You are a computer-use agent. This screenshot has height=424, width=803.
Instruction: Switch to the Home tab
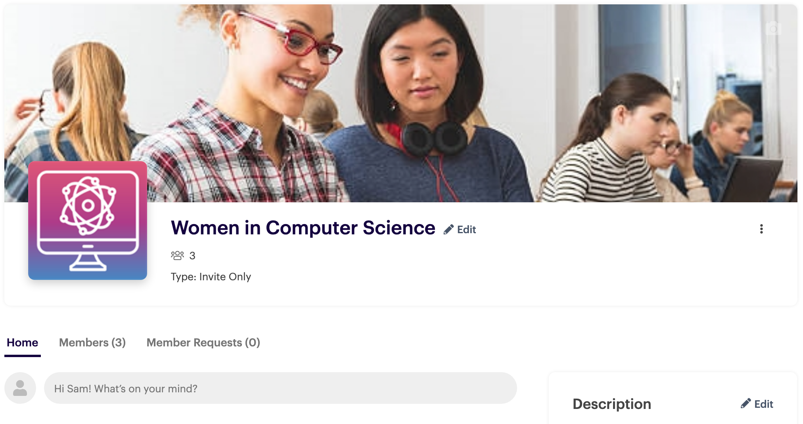pos(23,342)
